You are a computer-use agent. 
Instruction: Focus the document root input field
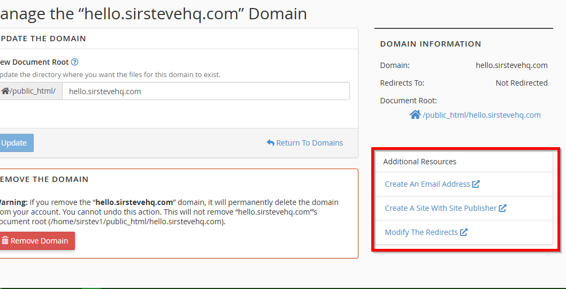pos(206,91)
